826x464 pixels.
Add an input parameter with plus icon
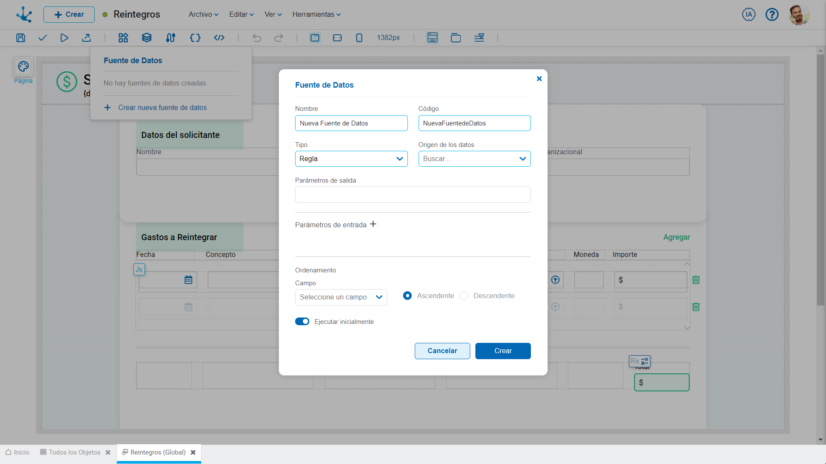pos(373,224)
